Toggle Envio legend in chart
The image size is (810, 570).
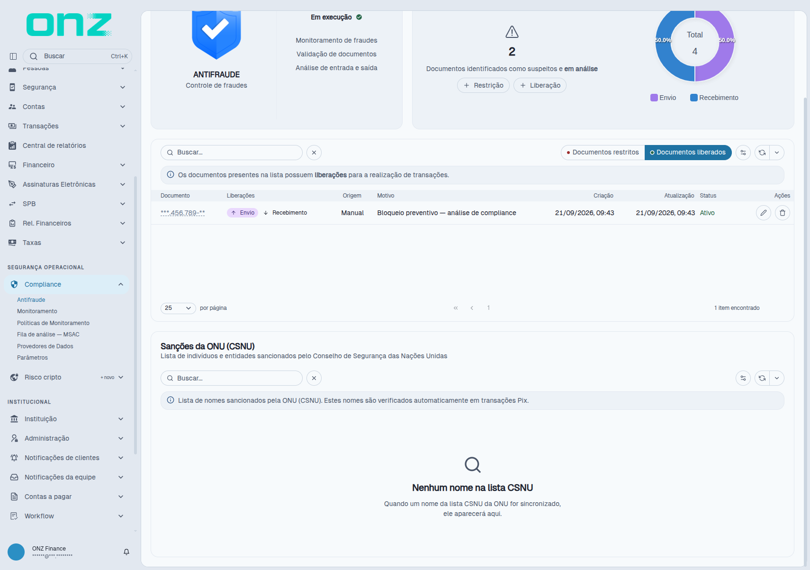point(663,98)
